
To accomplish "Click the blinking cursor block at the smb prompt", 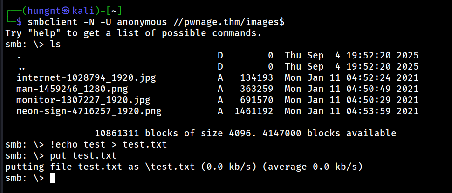I will [52, 178].
